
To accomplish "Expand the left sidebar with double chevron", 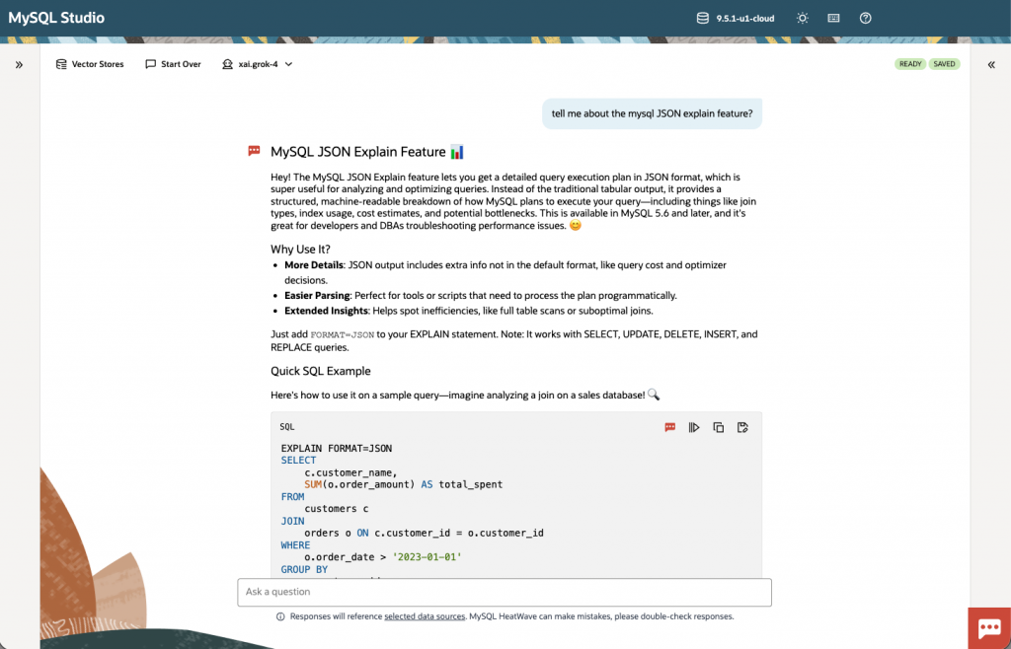I will click(20, 64).
